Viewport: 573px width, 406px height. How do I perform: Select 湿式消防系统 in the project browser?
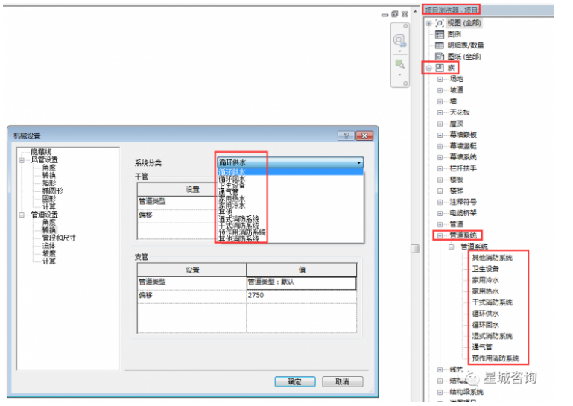(492, 336)
